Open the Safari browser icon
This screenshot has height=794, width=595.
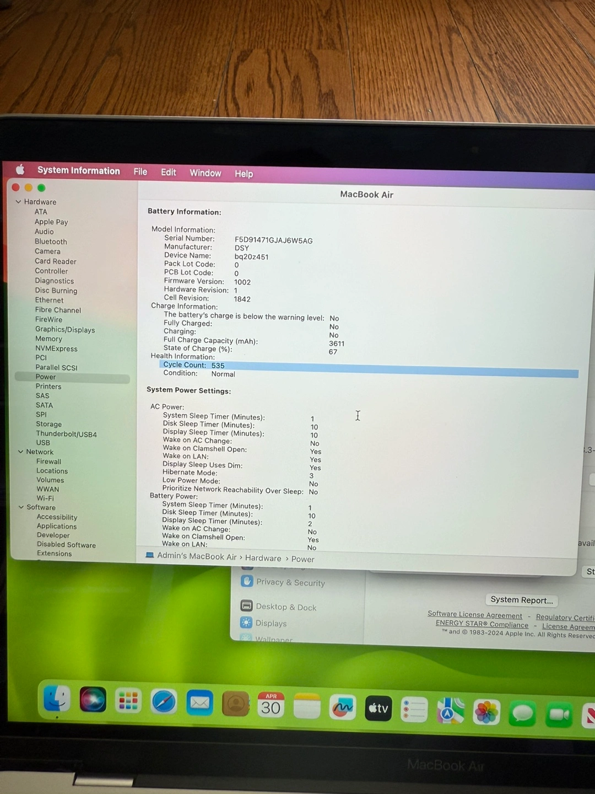click(x=164, y=702)
